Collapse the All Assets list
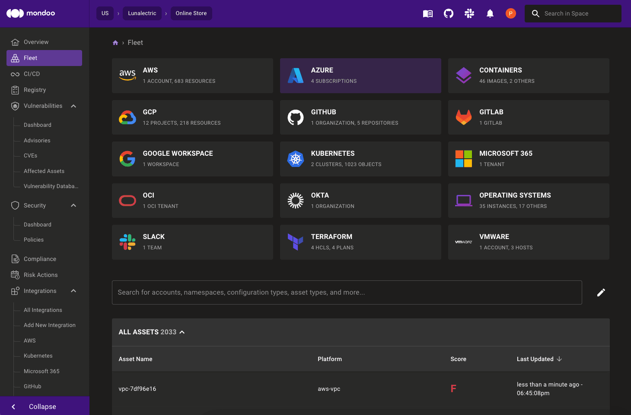The height and width of the screenshot is (415, 631). pyautogui.click(x=182, y=332)
